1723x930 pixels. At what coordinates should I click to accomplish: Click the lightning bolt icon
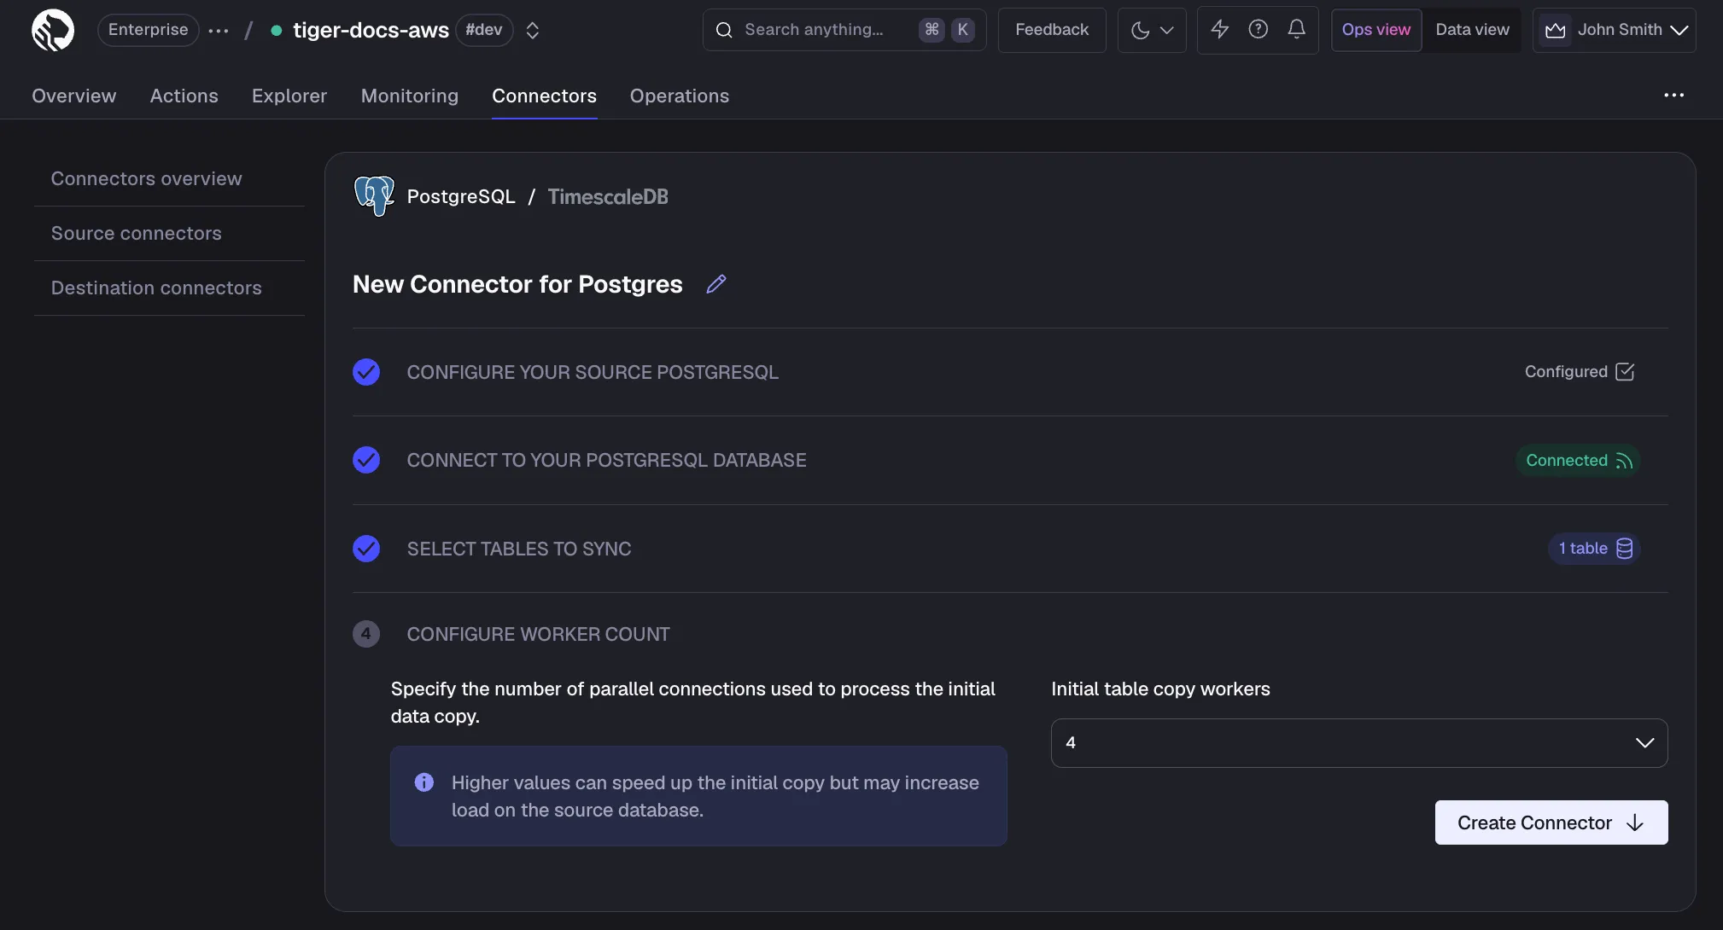(1220, 30)
